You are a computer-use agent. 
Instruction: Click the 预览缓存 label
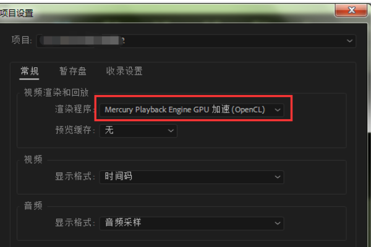(x=75, y=130)
